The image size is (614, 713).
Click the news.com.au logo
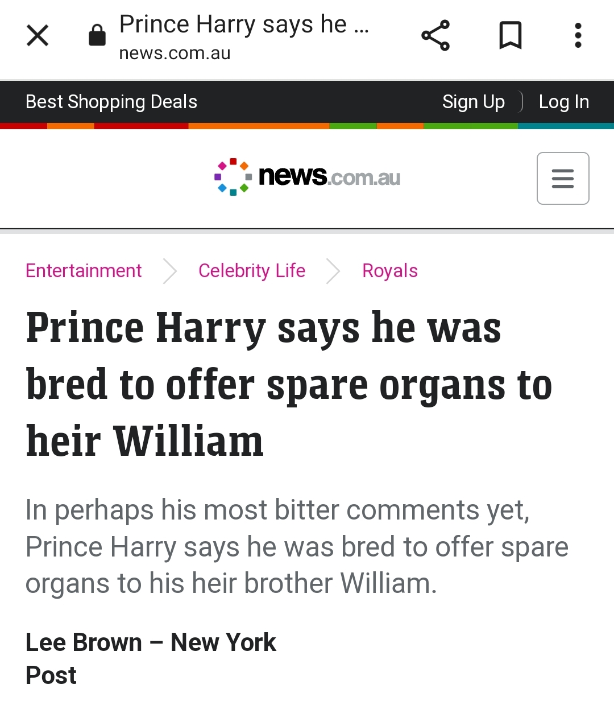pos(308,177)
